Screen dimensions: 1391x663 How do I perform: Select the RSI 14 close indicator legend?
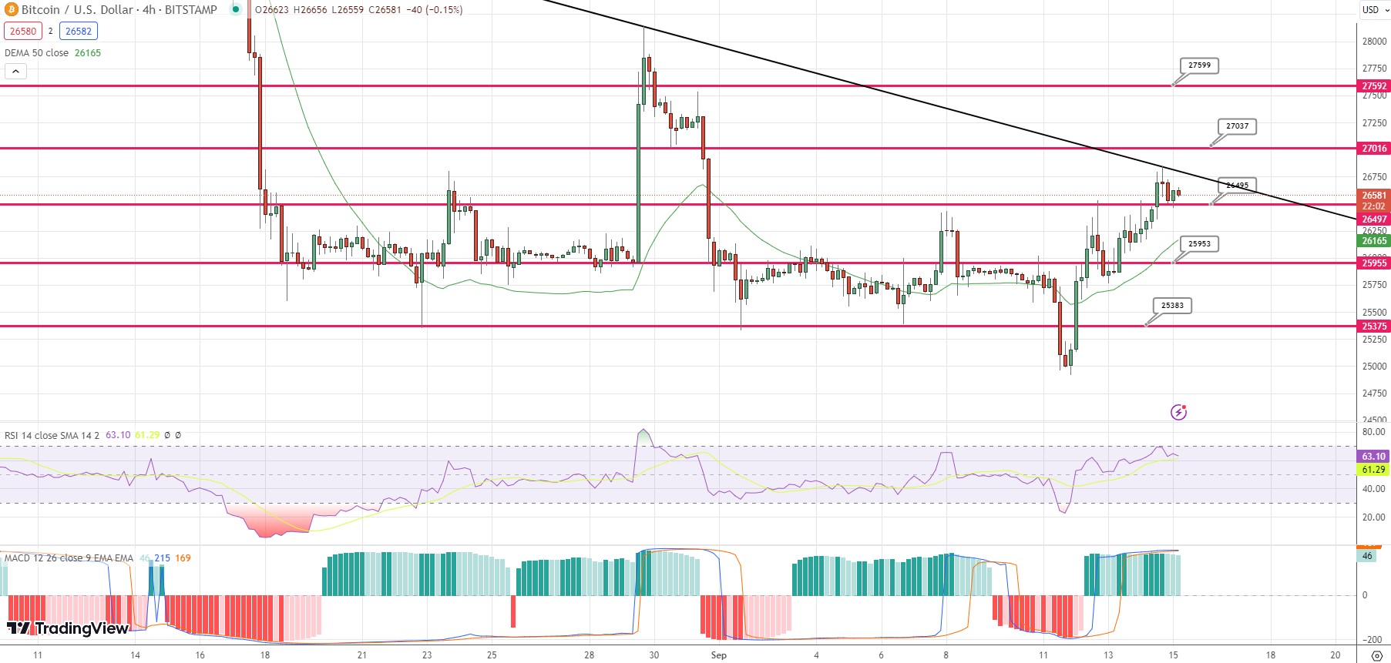52,435
